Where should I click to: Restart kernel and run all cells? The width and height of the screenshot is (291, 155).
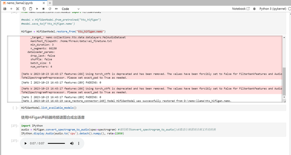tap(57, 9)
